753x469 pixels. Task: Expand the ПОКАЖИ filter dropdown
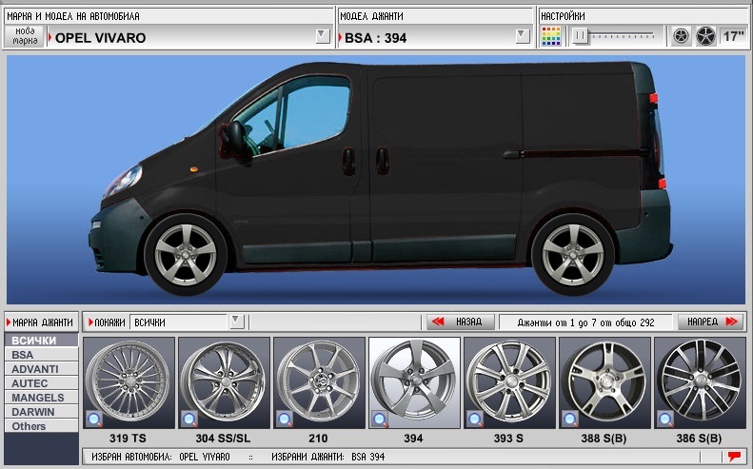[x=237, y=322]
